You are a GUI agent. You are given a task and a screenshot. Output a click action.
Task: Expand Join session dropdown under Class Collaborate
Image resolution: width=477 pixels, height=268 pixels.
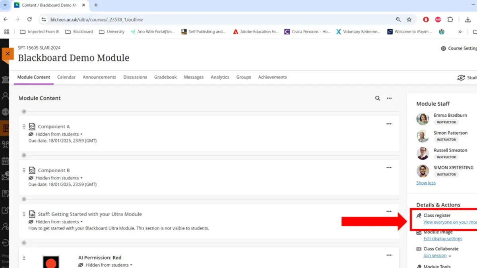(x=450, y=256)
